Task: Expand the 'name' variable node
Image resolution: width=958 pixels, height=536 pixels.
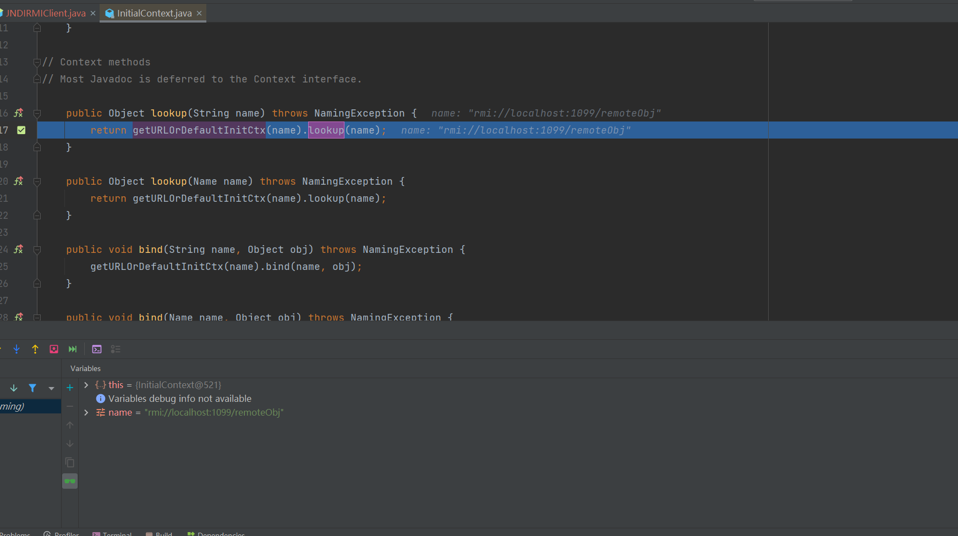Action: pyautogui.click(x=86, y=412)
